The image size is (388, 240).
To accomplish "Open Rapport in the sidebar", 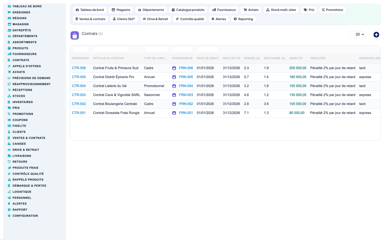I will [x=20, y=210].
